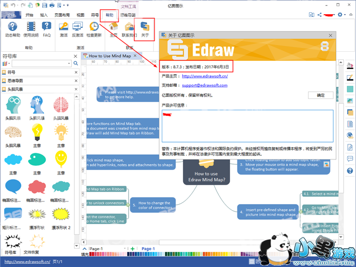Switch to the 文件恢复 bottom tab
Image resolution: width=356 pixels, height=267 pixels.
[31, 252]
